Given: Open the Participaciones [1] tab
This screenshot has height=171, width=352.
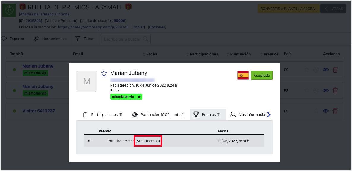Looking at the screenshot, I should pyautogui.click(x=102, y=114).
